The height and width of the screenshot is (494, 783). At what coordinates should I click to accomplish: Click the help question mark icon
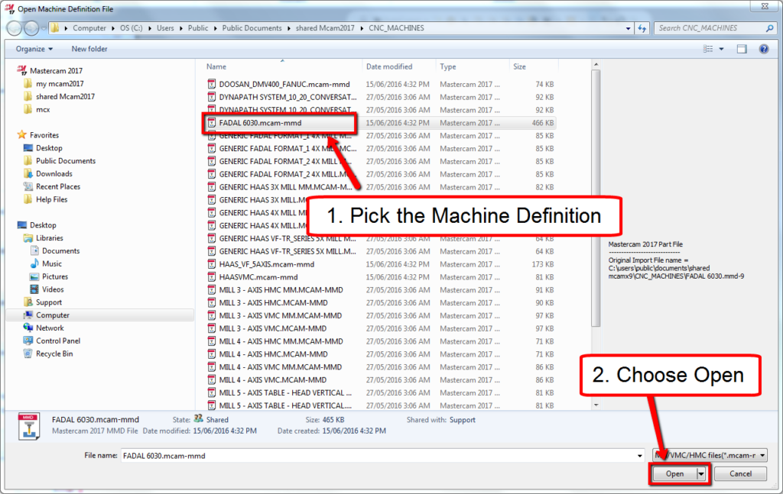point(764,49)
